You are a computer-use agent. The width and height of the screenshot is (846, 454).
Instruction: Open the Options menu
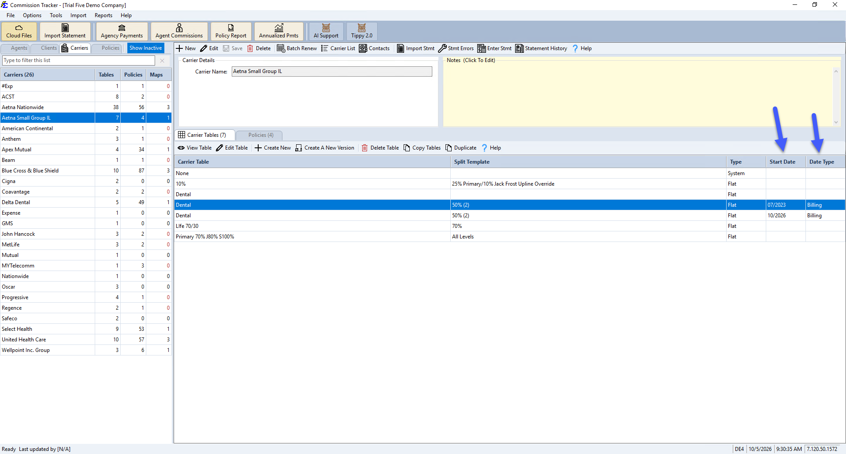click(32, 15)
